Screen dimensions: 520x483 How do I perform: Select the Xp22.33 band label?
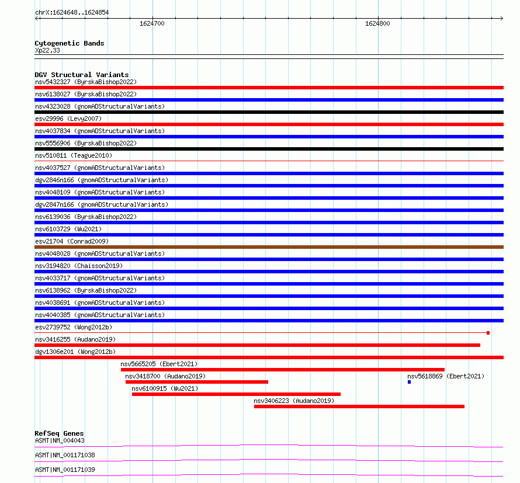click(x=47, y=50)
